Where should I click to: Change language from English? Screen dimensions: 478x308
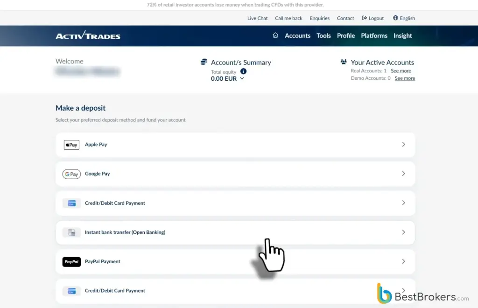[x=407, y=18]
